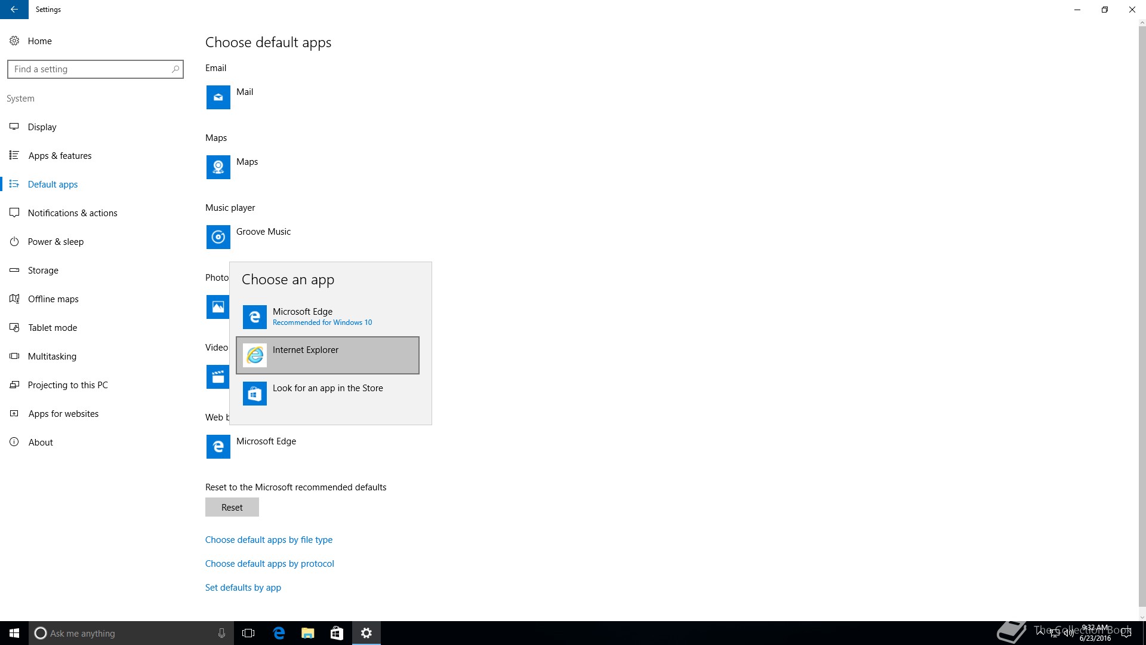Switch to Apps for websites section

point(63,414)
